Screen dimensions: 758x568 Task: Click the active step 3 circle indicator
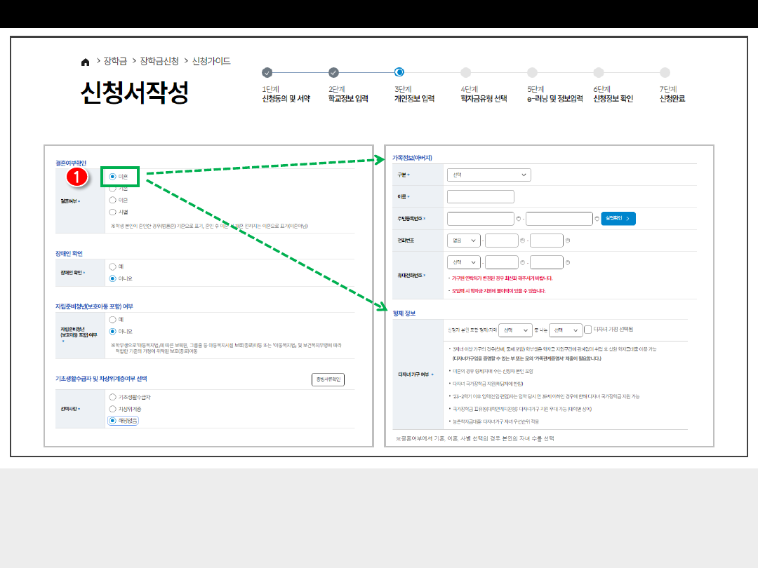pyautogui.click(x=399, y=72)
